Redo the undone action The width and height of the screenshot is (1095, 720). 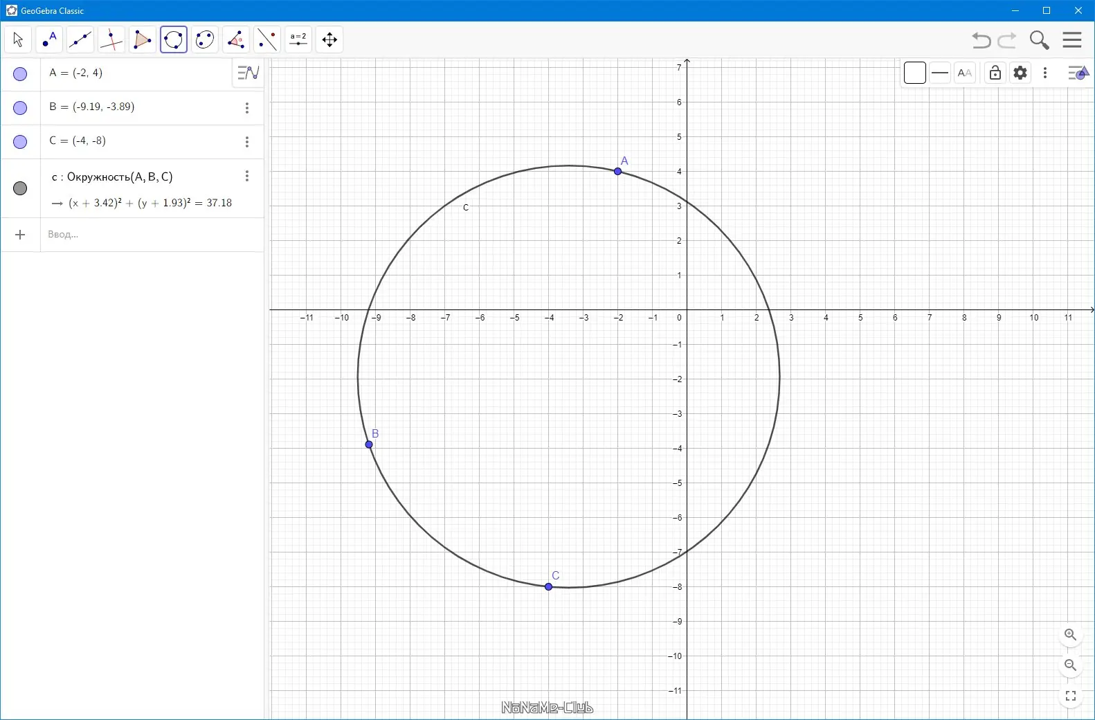1007,40
